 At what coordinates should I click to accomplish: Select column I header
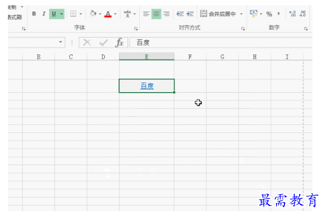click(x=287, y=57)
